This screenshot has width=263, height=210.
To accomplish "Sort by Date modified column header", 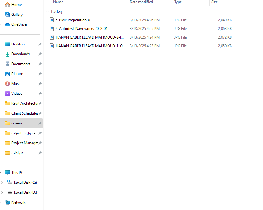I will coord(141,2).
